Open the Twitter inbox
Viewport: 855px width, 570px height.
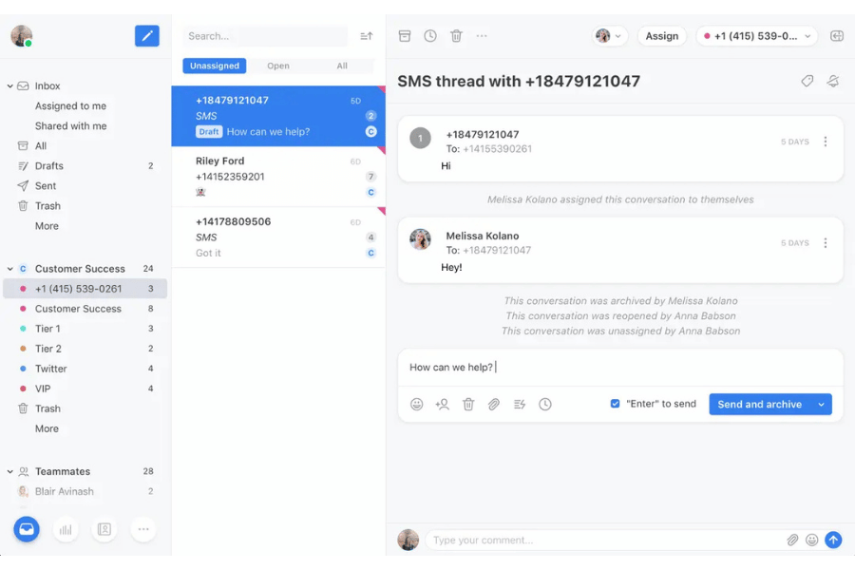click(x=51, y=369)
